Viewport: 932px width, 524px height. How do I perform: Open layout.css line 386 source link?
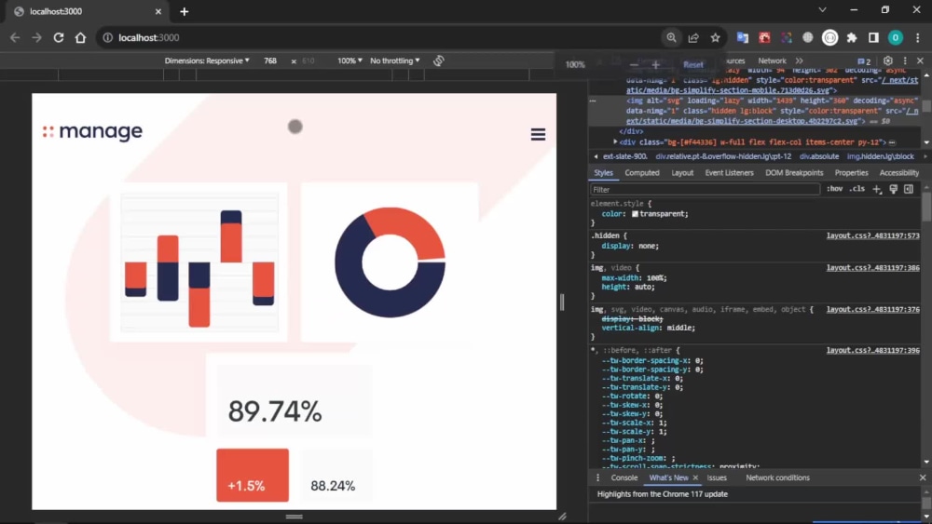coord(872,268)
